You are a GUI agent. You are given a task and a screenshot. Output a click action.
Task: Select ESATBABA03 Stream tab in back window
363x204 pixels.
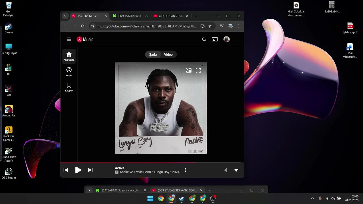tap(121, 190)
